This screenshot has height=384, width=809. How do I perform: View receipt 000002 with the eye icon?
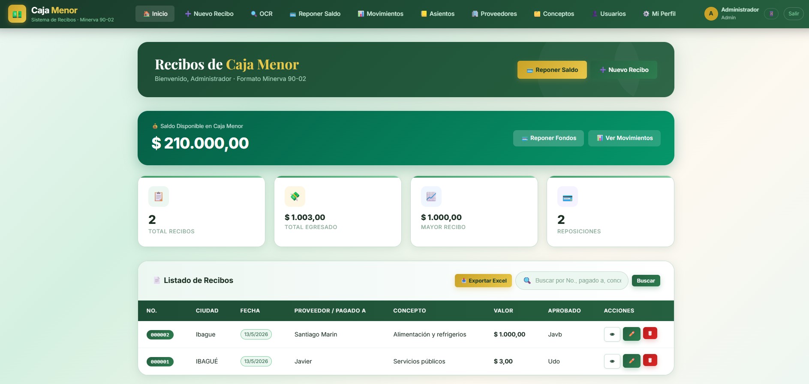[x=612, y=334]
